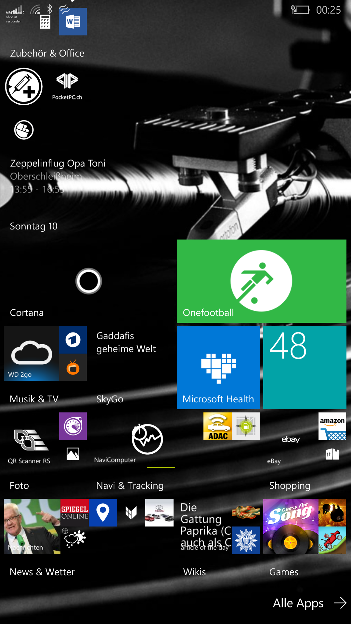Viewport: 351px width, 624px height.
Task: Open Amazon shopping tile
Action: tap(332, 426)
